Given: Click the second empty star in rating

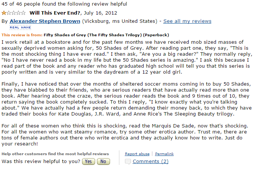Looking at the screenshot, I should tap(9, 13).
